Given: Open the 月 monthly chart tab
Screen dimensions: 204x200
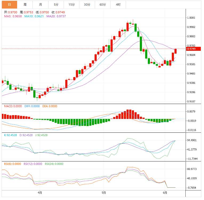Looking at the screenshot, I should 40,5.
